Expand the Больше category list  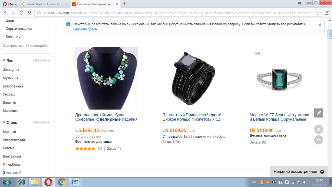[x=13, y=37]
